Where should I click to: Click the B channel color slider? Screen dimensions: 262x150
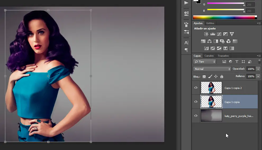[225, 10]
